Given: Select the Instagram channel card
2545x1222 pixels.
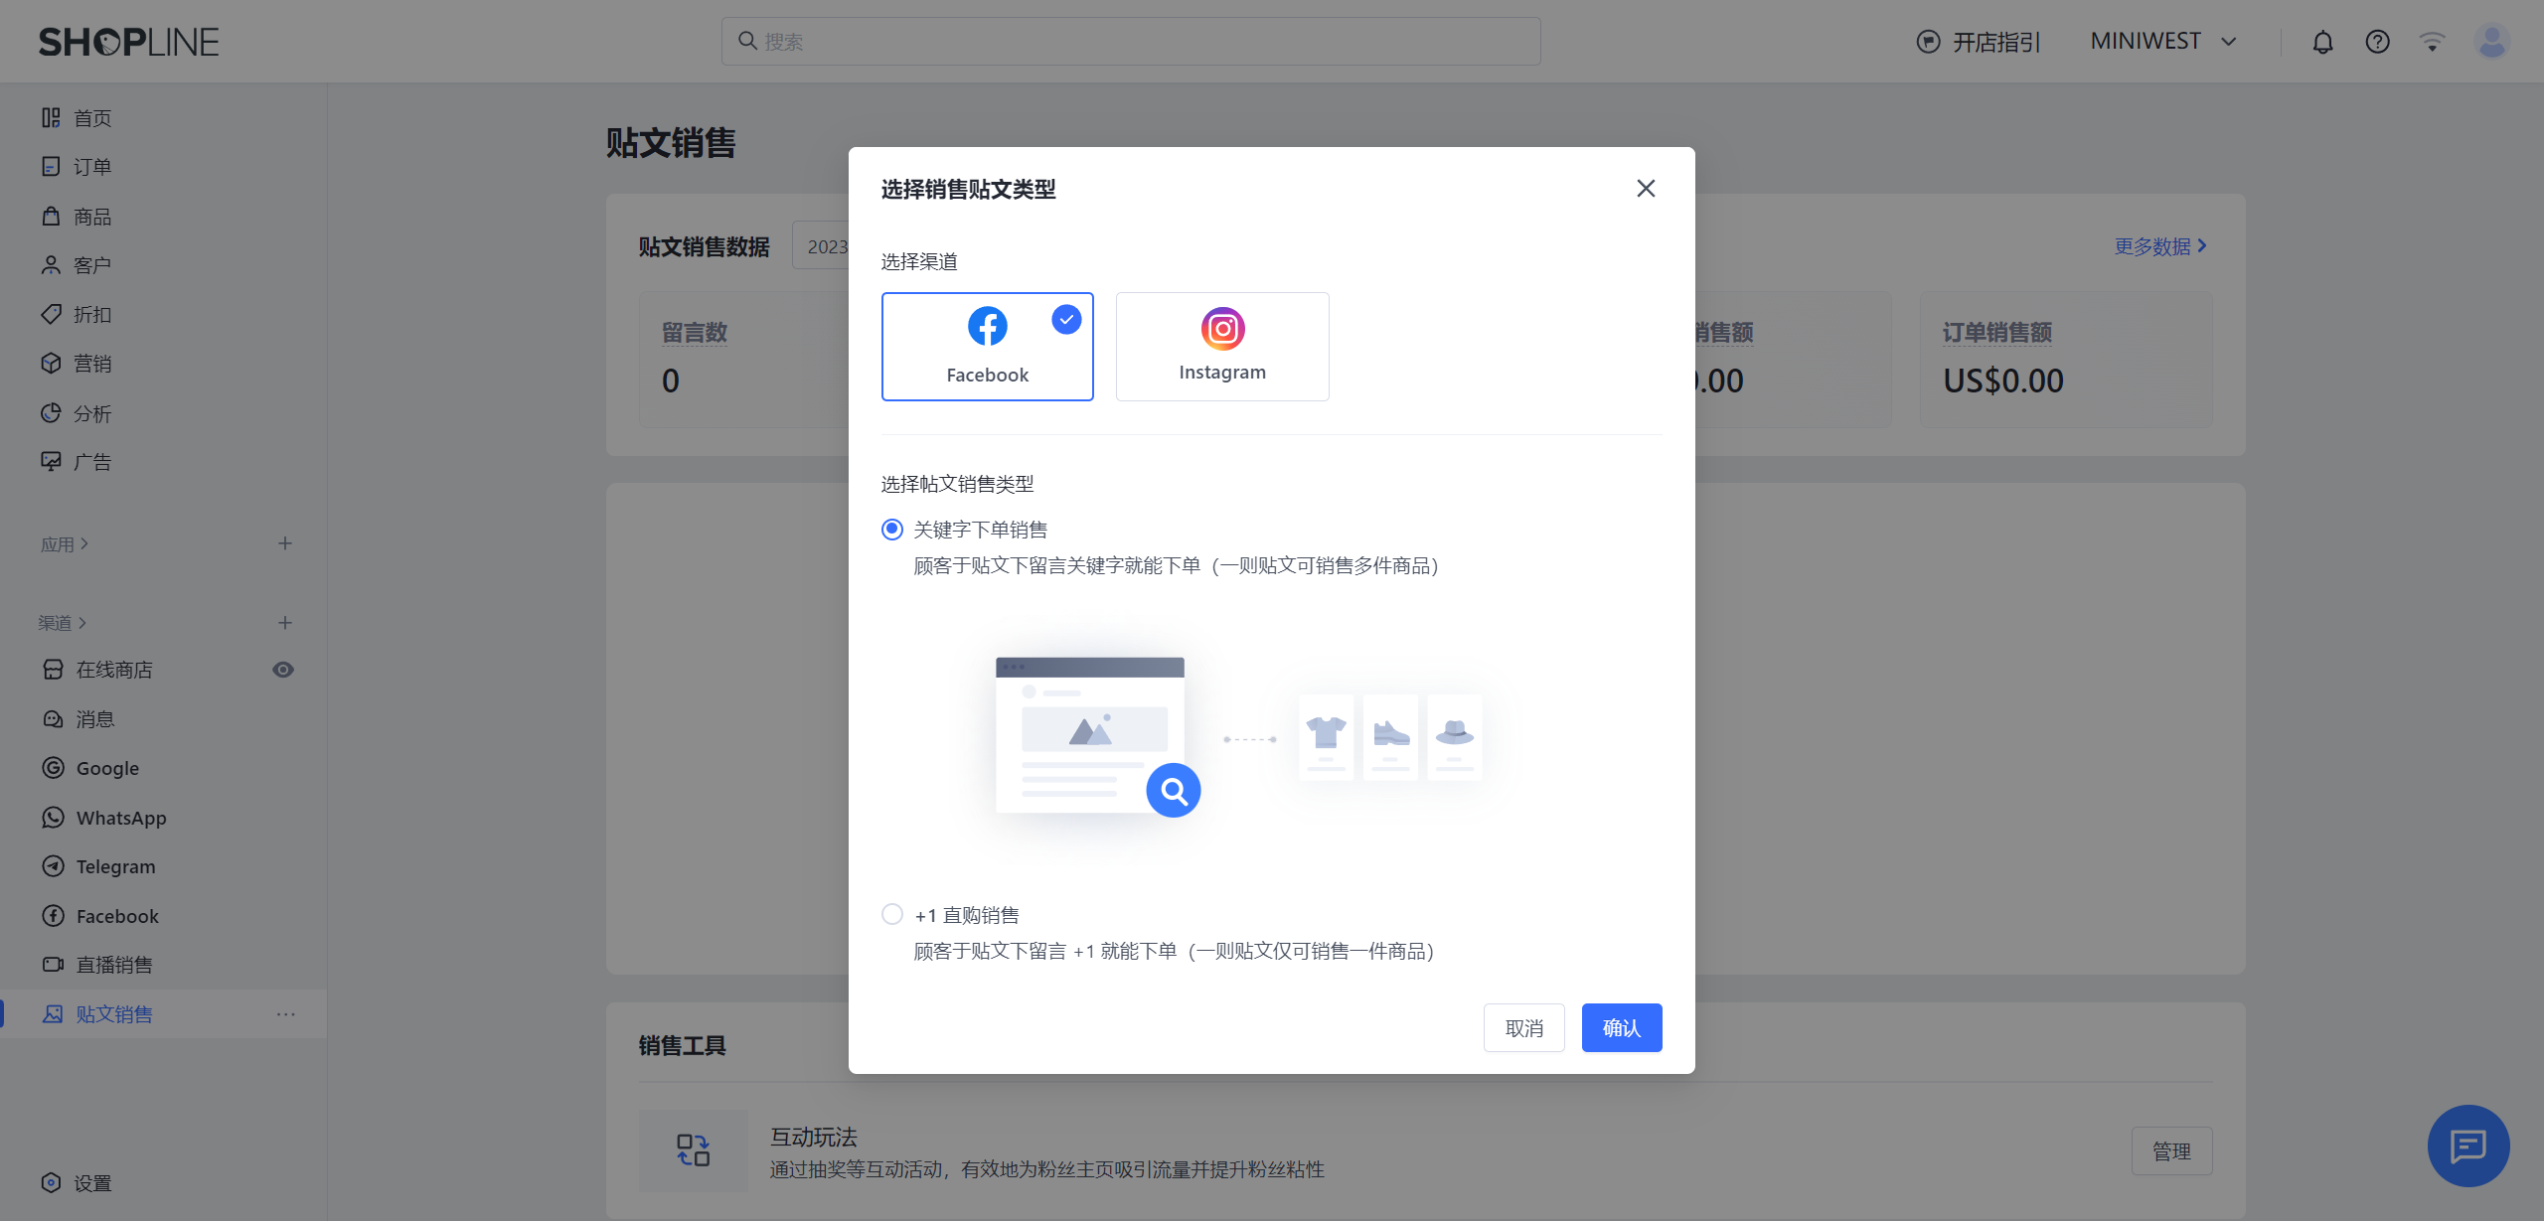Looking at the screenshot, I should coord(1222,347).
